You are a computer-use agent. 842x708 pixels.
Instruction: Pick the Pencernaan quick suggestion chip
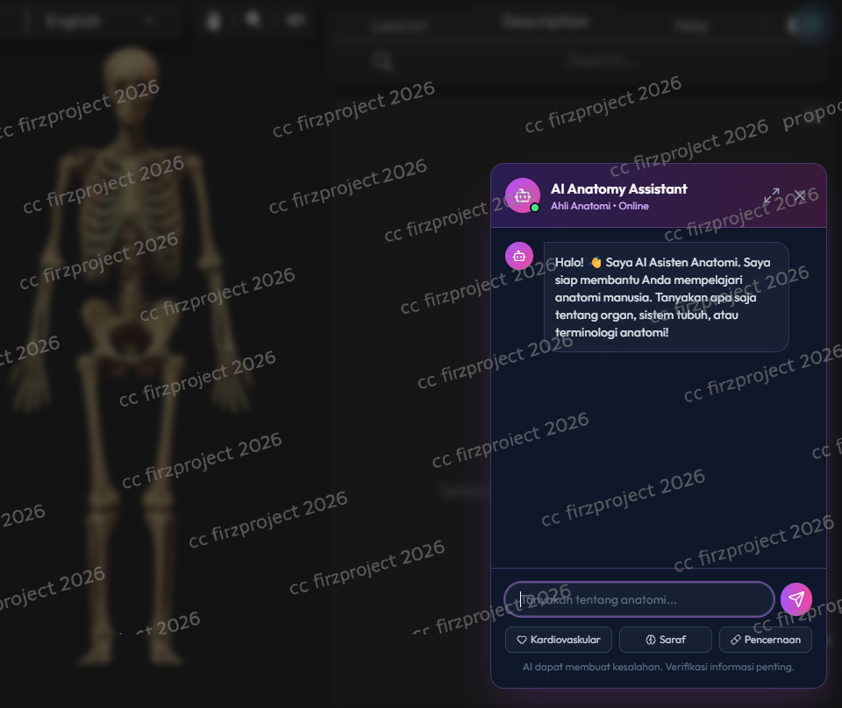coord(765,640)
